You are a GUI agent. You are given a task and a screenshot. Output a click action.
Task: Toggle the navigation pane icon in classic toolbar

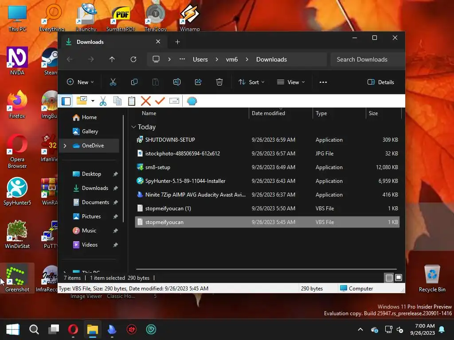tap(66, 101)
